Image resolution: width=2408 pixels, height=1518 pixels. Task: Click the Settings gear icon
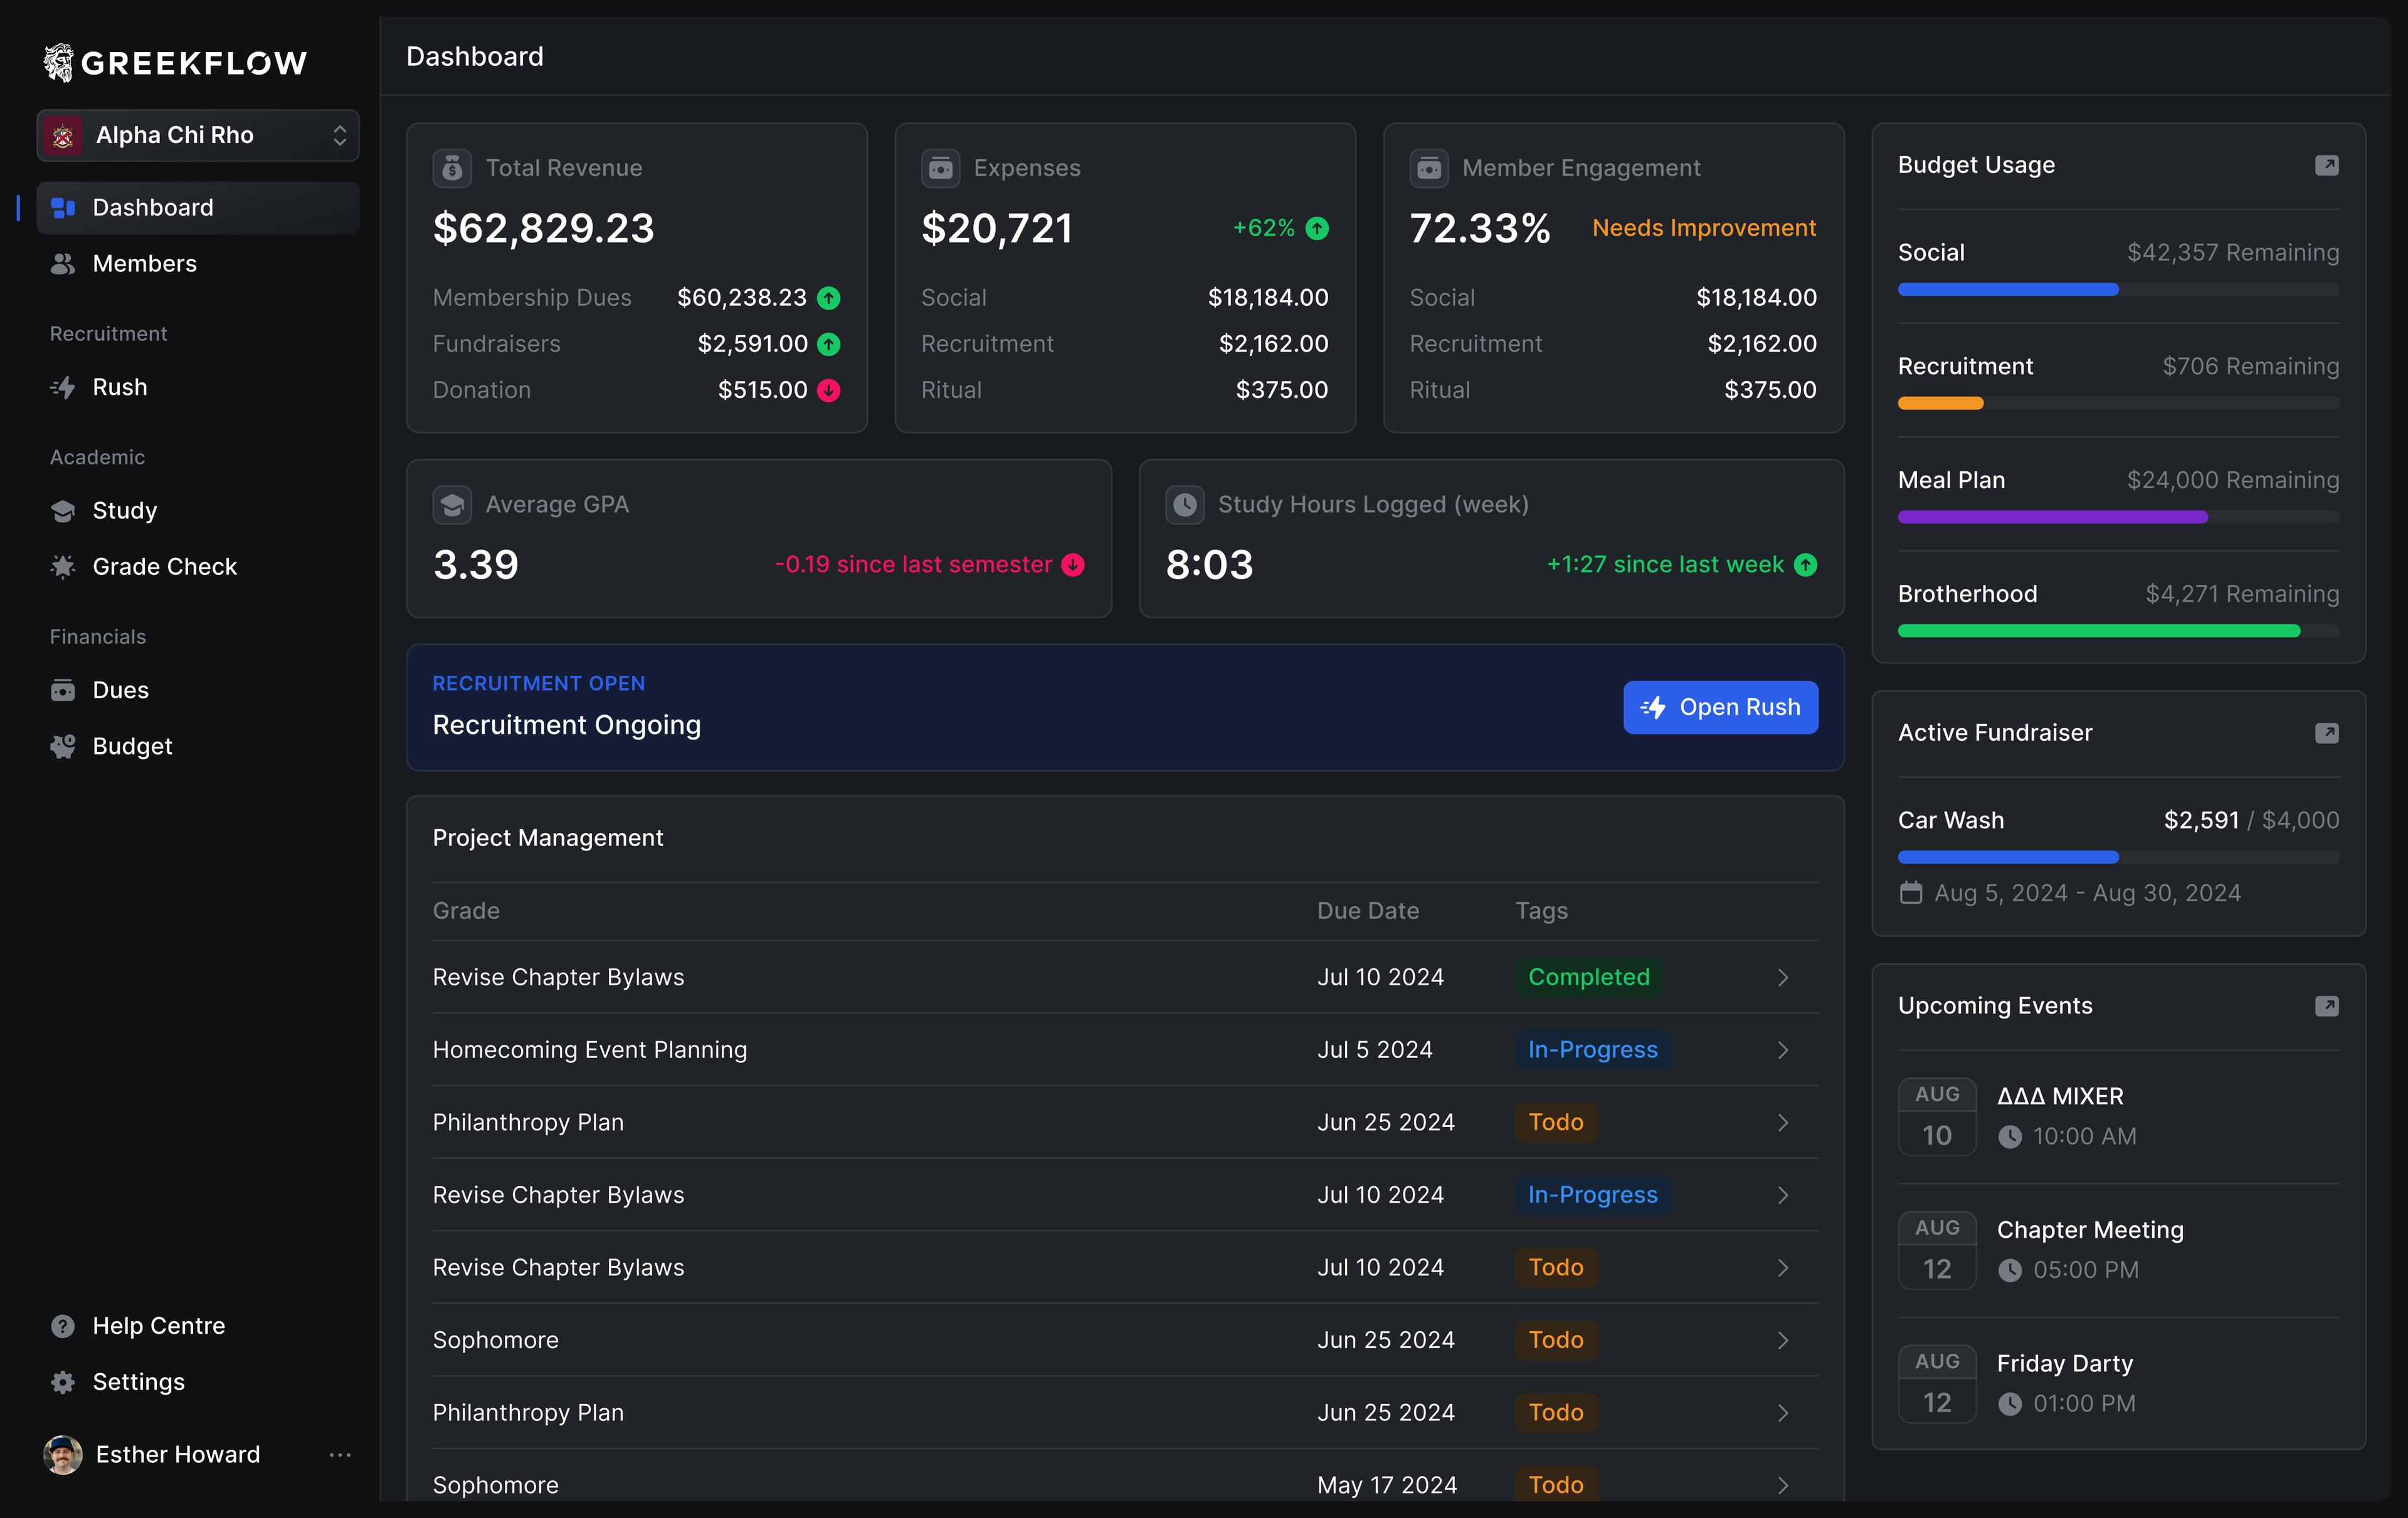(63, 1382)
